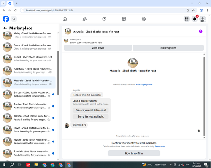Click the site information icon in address bar
This screenshot has height=168, width=211.
tap(22, 10)
